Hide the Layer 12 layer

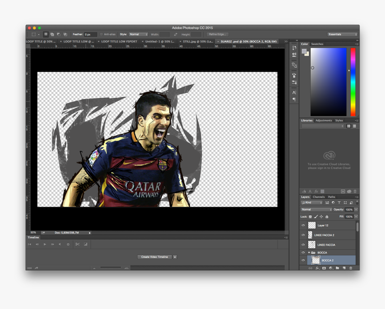[303, 226]
